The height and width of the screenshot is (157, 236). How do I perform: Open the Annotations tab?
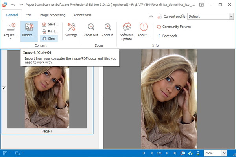(82, 15)
